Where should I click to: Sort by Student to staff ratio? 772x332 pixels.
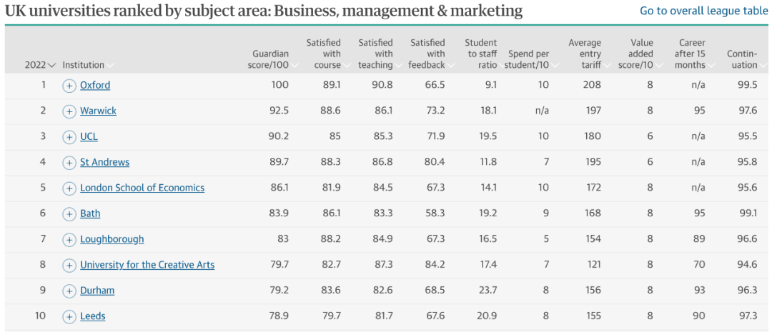(x=480, y=54)
